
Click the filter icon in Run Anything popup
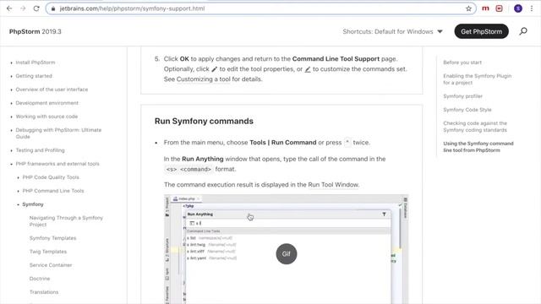(384, 214)
